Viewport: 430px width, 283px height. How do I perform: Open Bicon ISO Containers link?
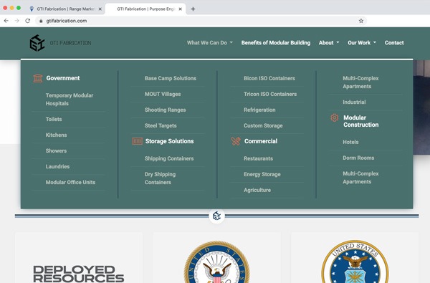269,78
